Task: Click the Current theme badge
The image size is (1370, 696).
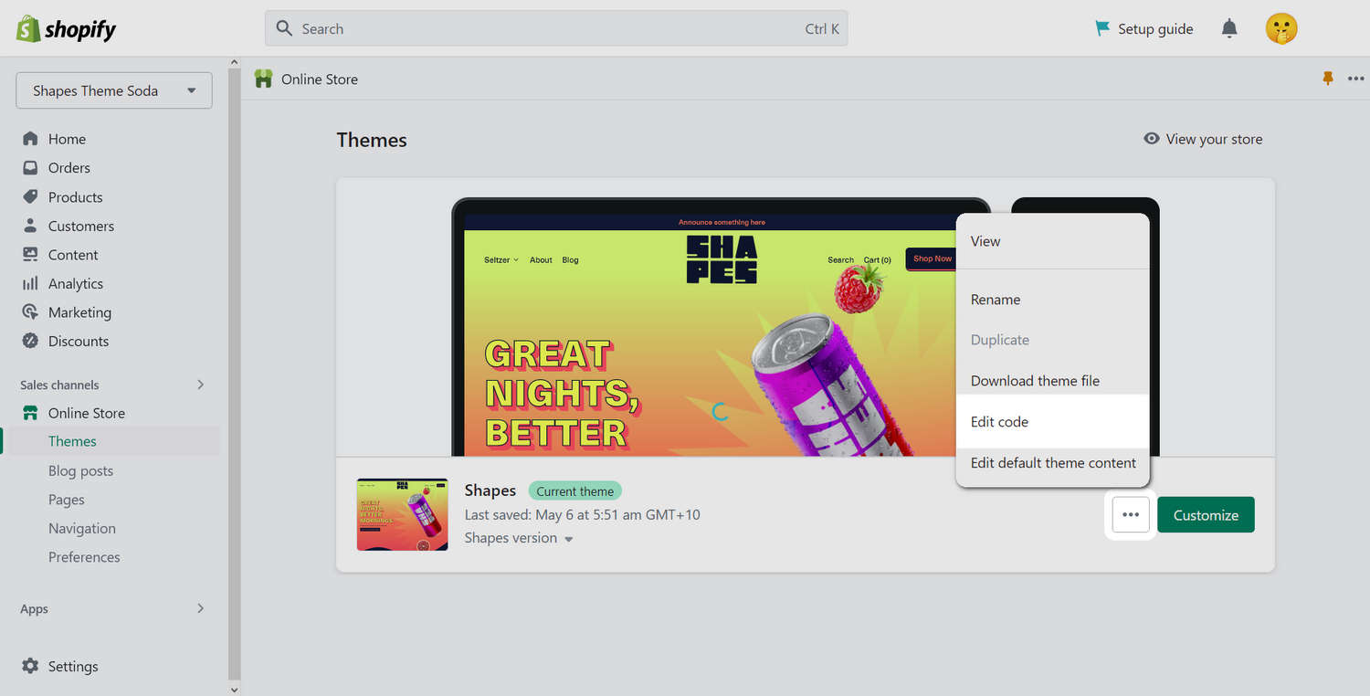Action: pos(575,490)
